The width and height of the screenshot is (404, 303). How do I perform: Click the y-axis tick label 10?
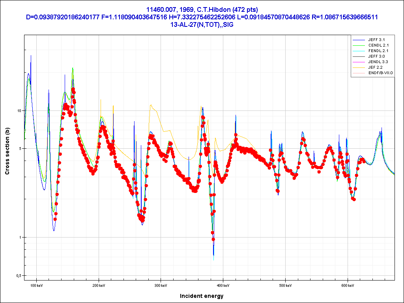(x=19, y=111)
